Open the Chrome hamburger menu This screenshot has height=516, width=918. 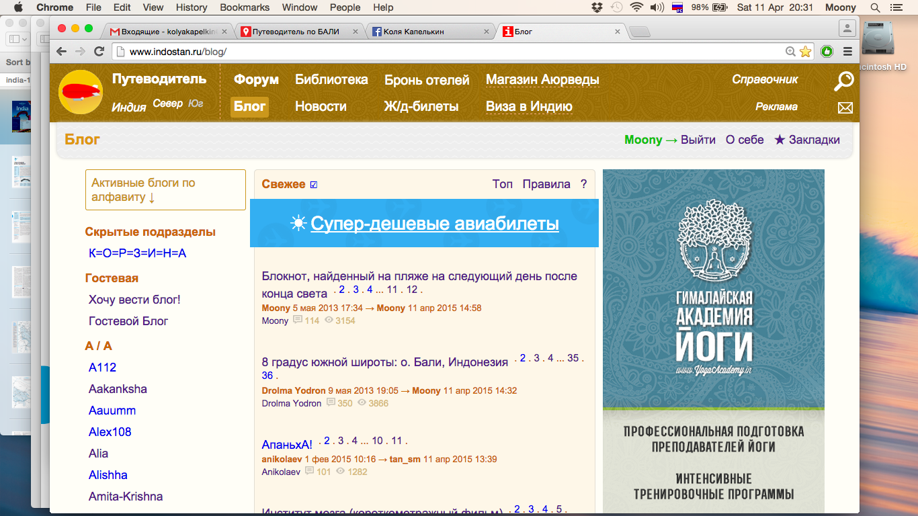coord(847,52)
